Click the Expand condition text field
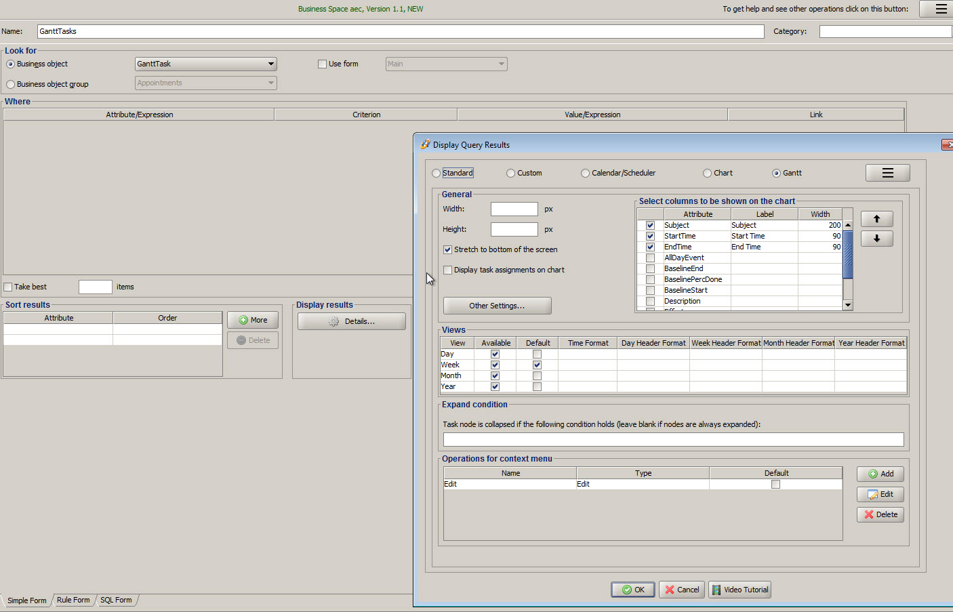Image resolution: width=953 pixels, height=612 pixels. tap(674, 440)
